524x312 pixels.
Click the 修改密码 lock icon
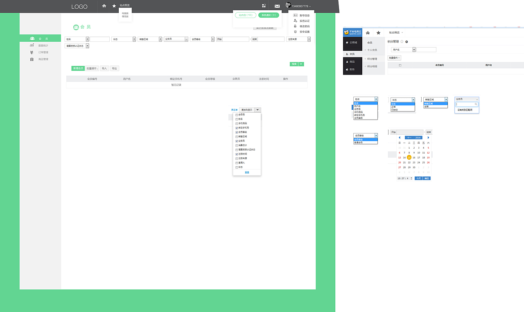[295, 26]
